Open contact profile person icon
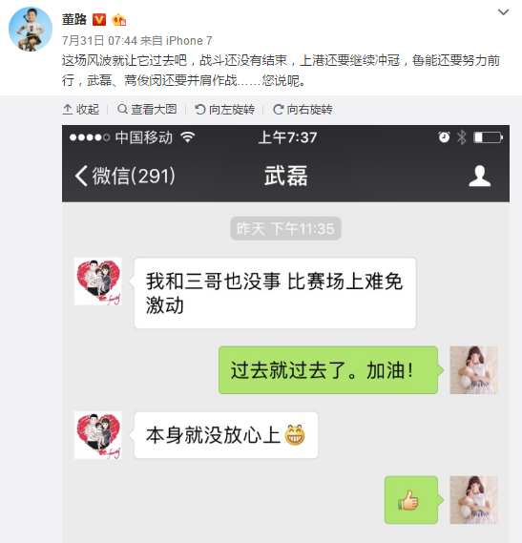 tap(480, 176)
